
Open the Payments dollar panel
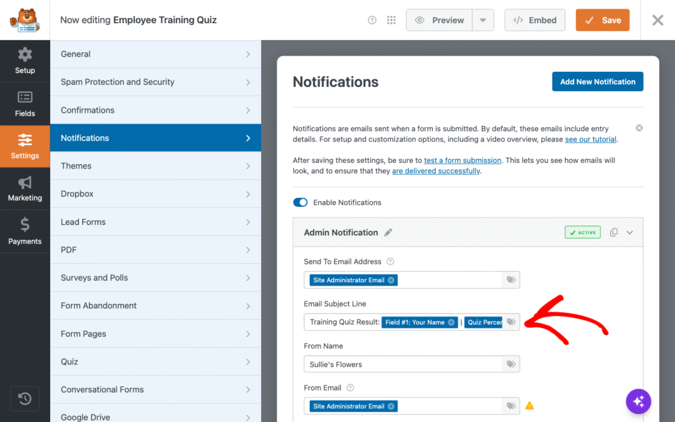pyautogui.click(x=25, y=231)
